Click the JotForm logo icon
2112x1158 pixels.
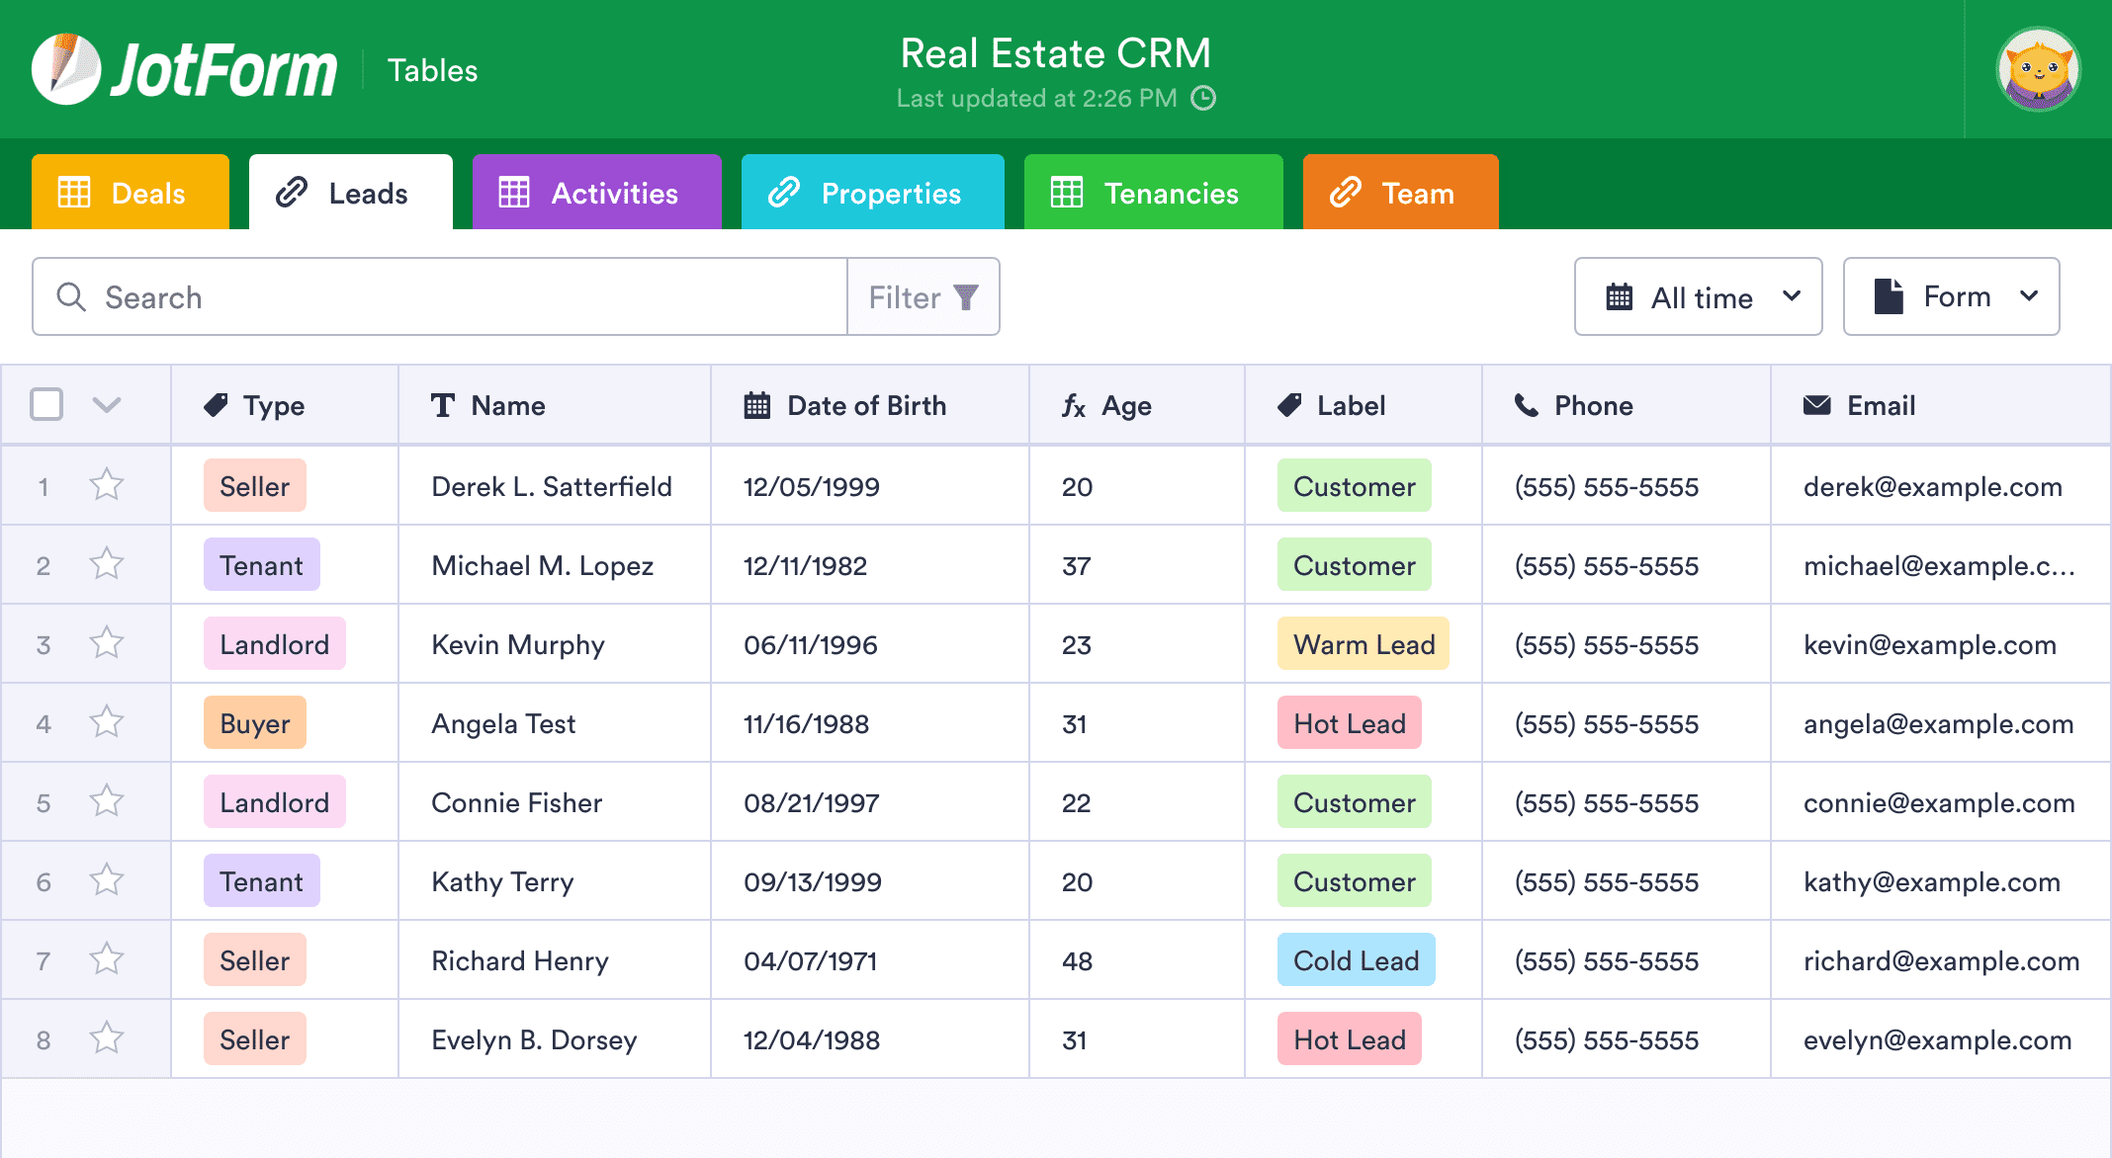pyautogui.click(x=65, y=69)
